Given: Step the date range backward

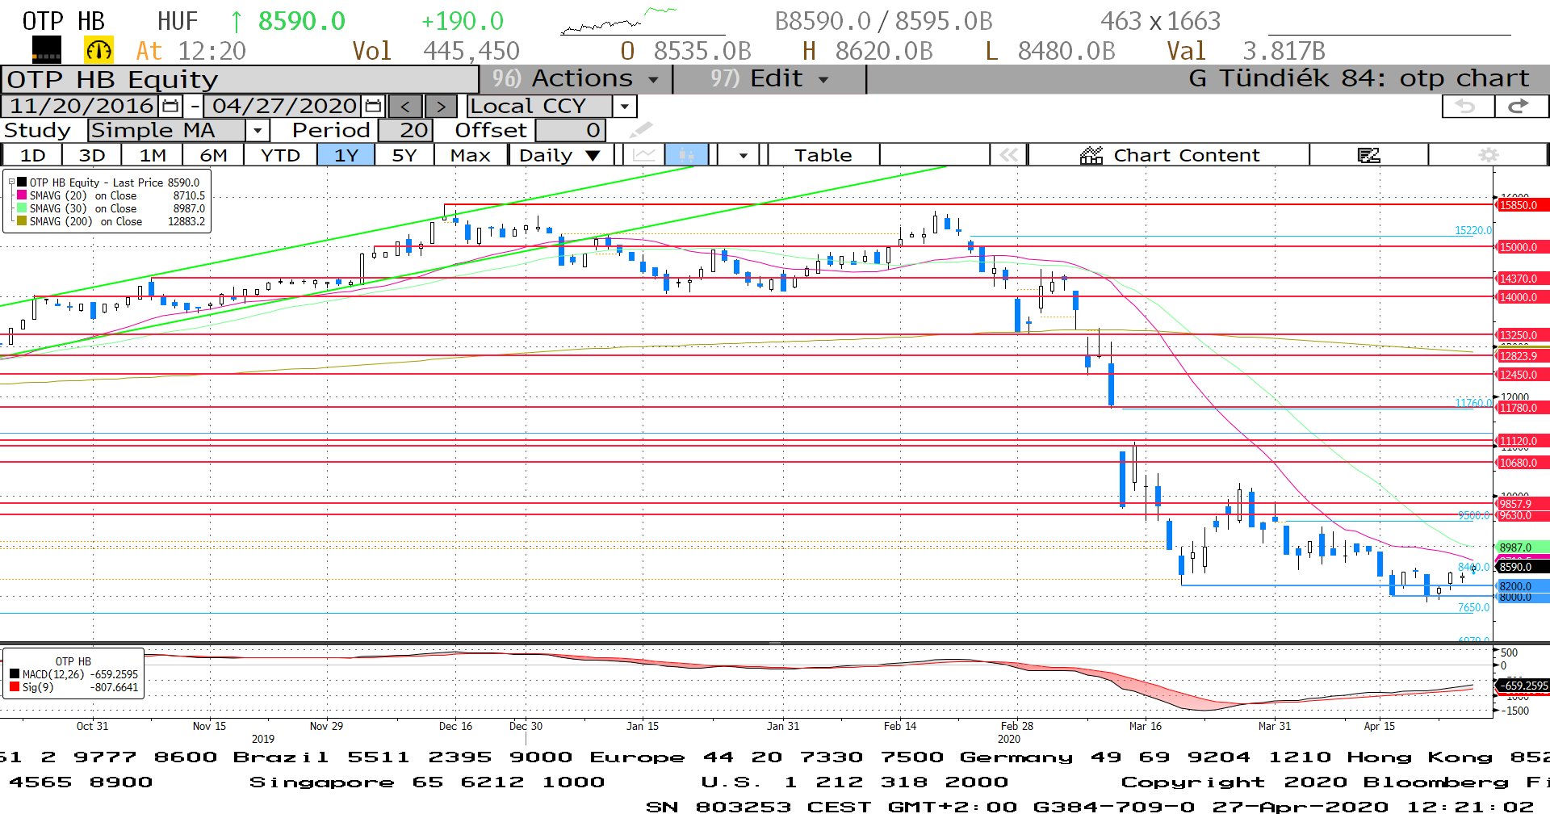Looking at the screenshot, I should coord(405,106).
